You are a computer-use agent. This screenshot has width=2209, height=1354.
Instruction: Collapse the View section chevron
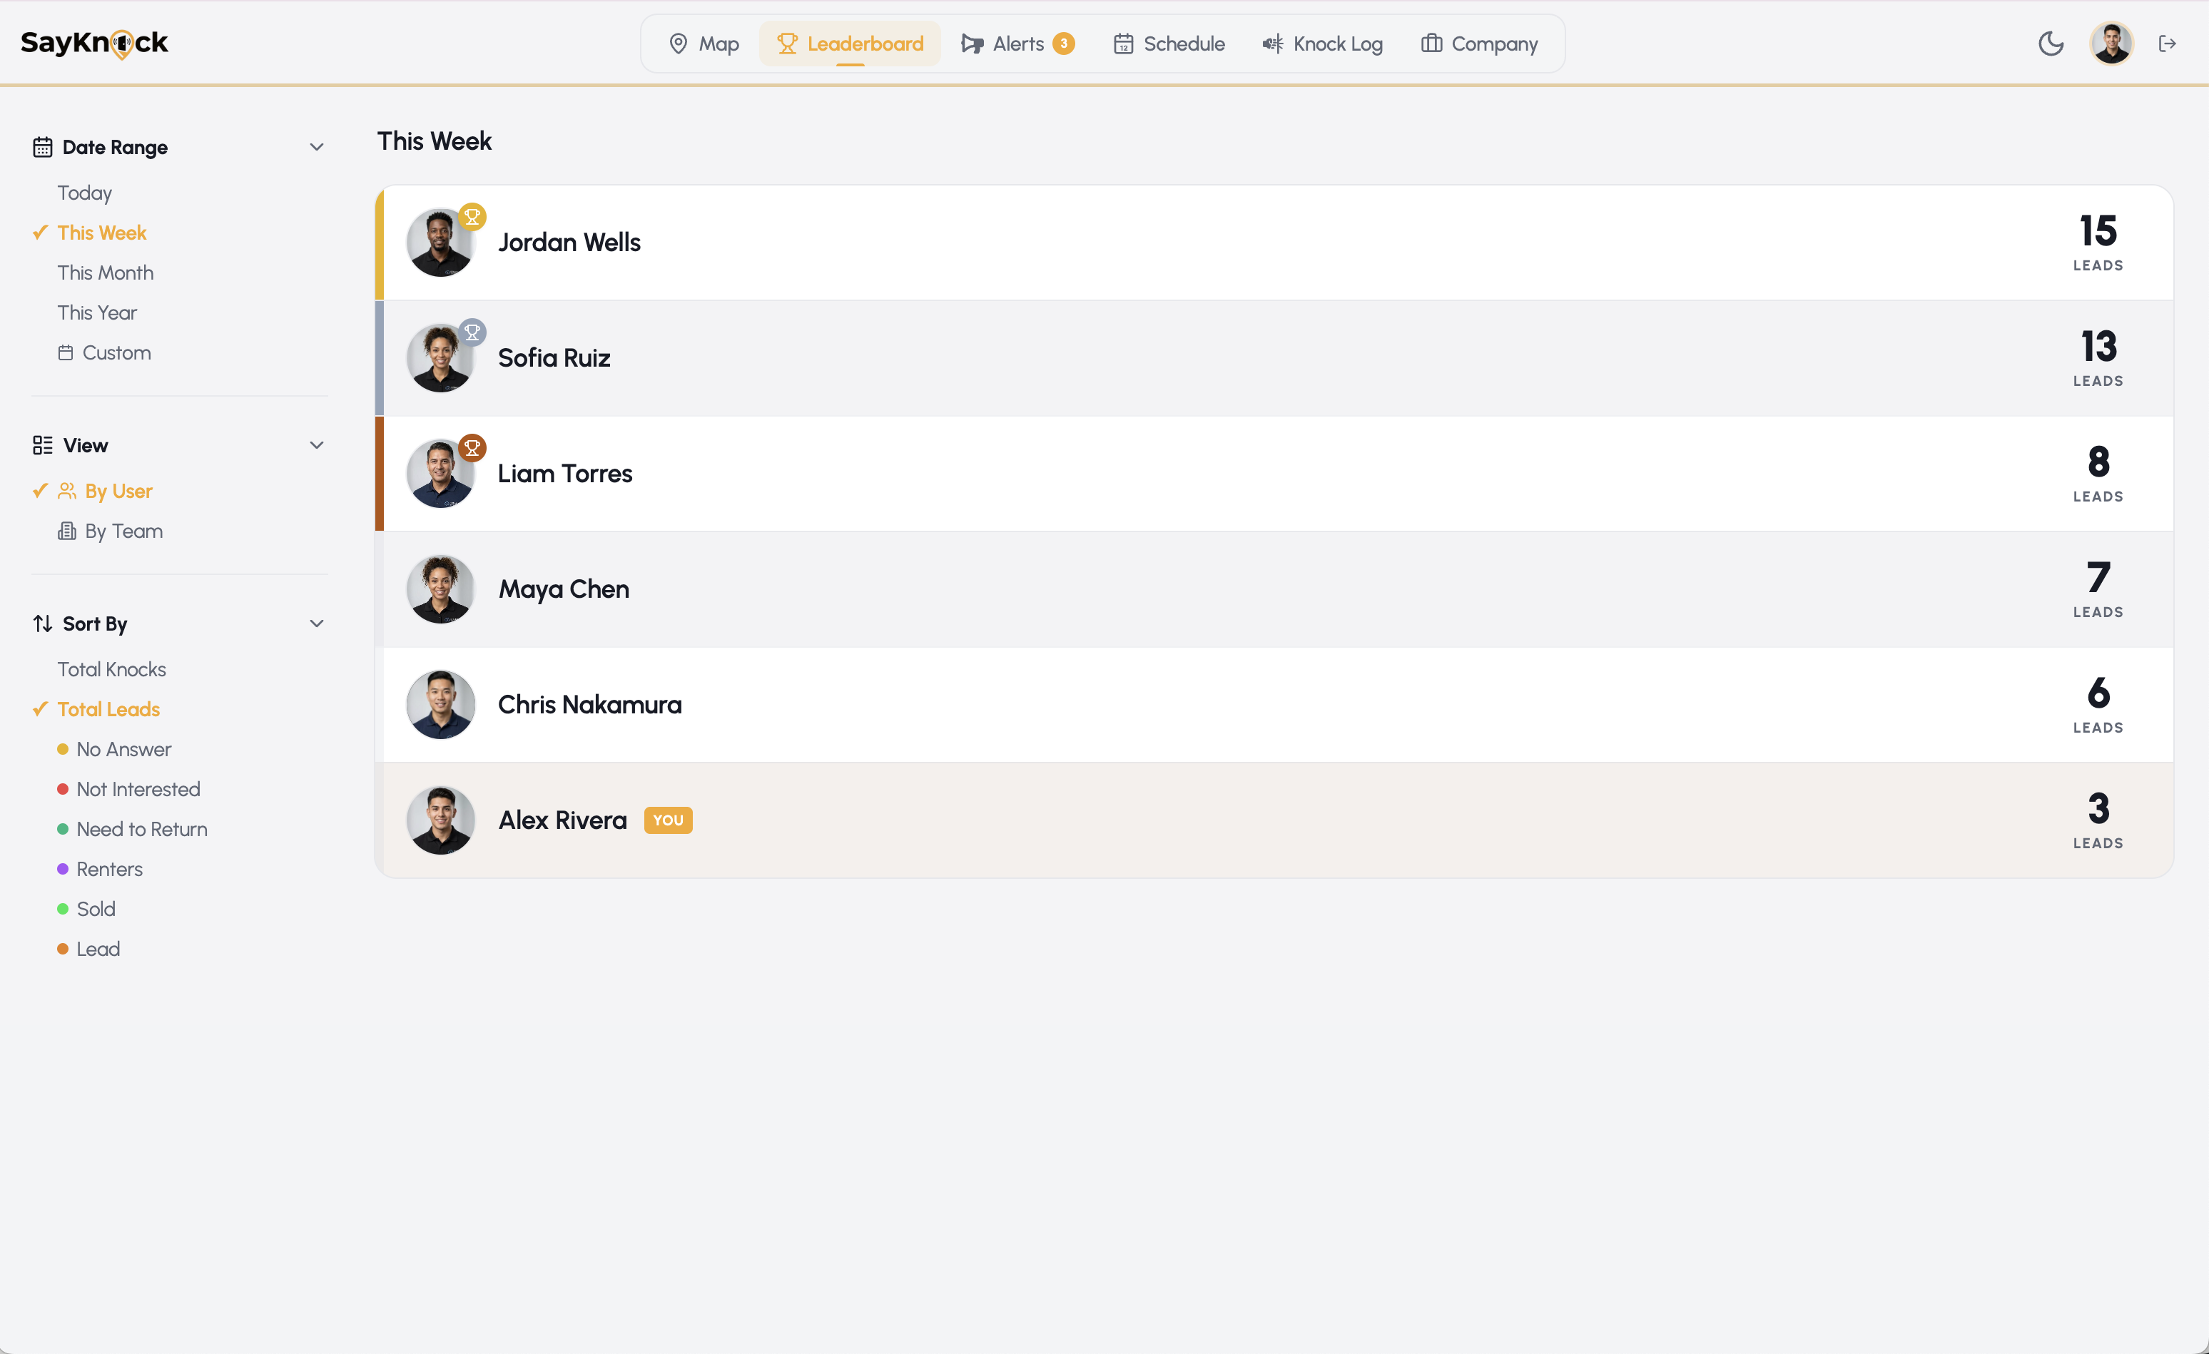[x=317, y=445]
